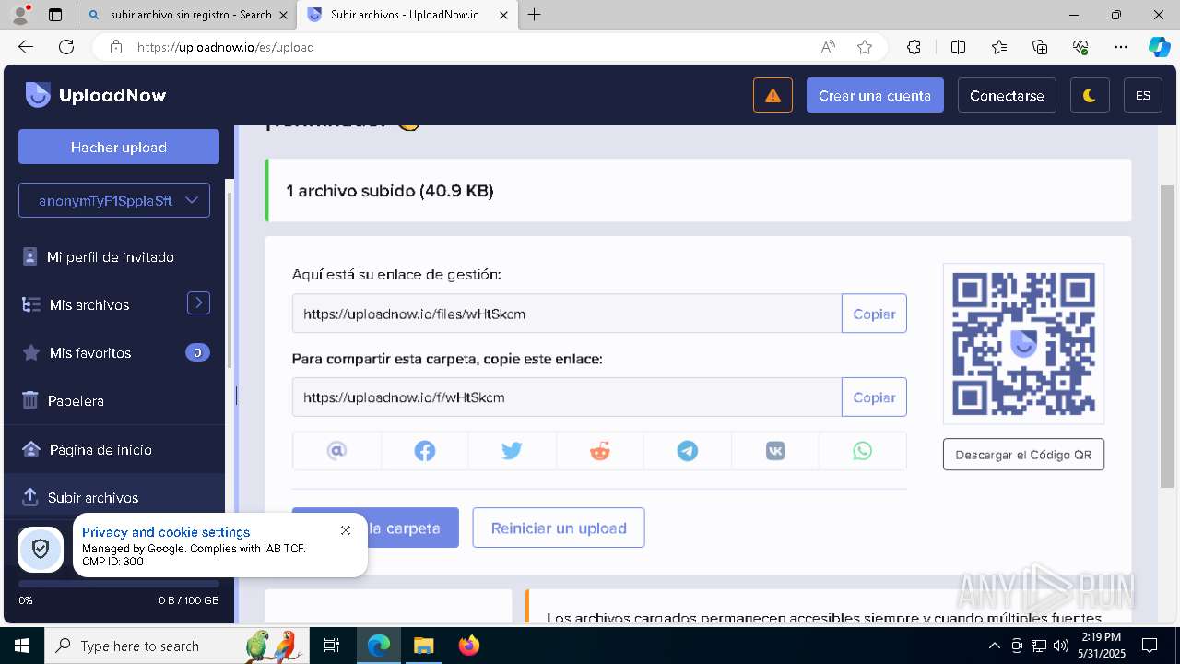Image resolution: width=1180 pixels, height=664 pixels.
Task: Select the uploadnow.io/f/wHtSkcm link field
Action: [567, 397]
